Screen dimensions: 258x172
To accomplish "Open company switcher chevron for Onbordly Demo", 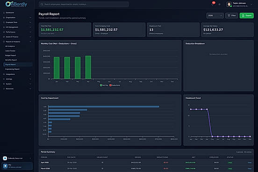I will (x=30, y=158).
